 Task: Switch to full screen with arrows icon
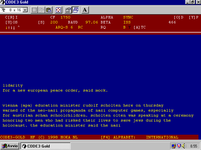[58, 10]
